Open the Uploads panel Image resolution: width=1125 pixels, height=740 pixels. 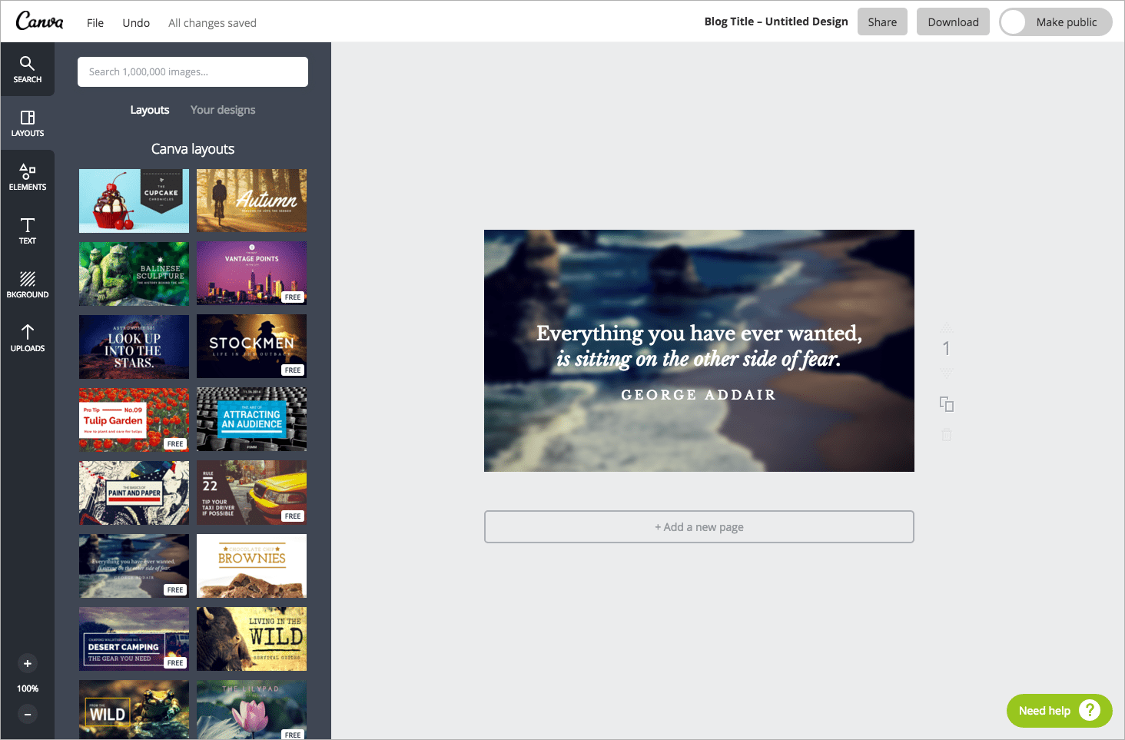point(28,338)
